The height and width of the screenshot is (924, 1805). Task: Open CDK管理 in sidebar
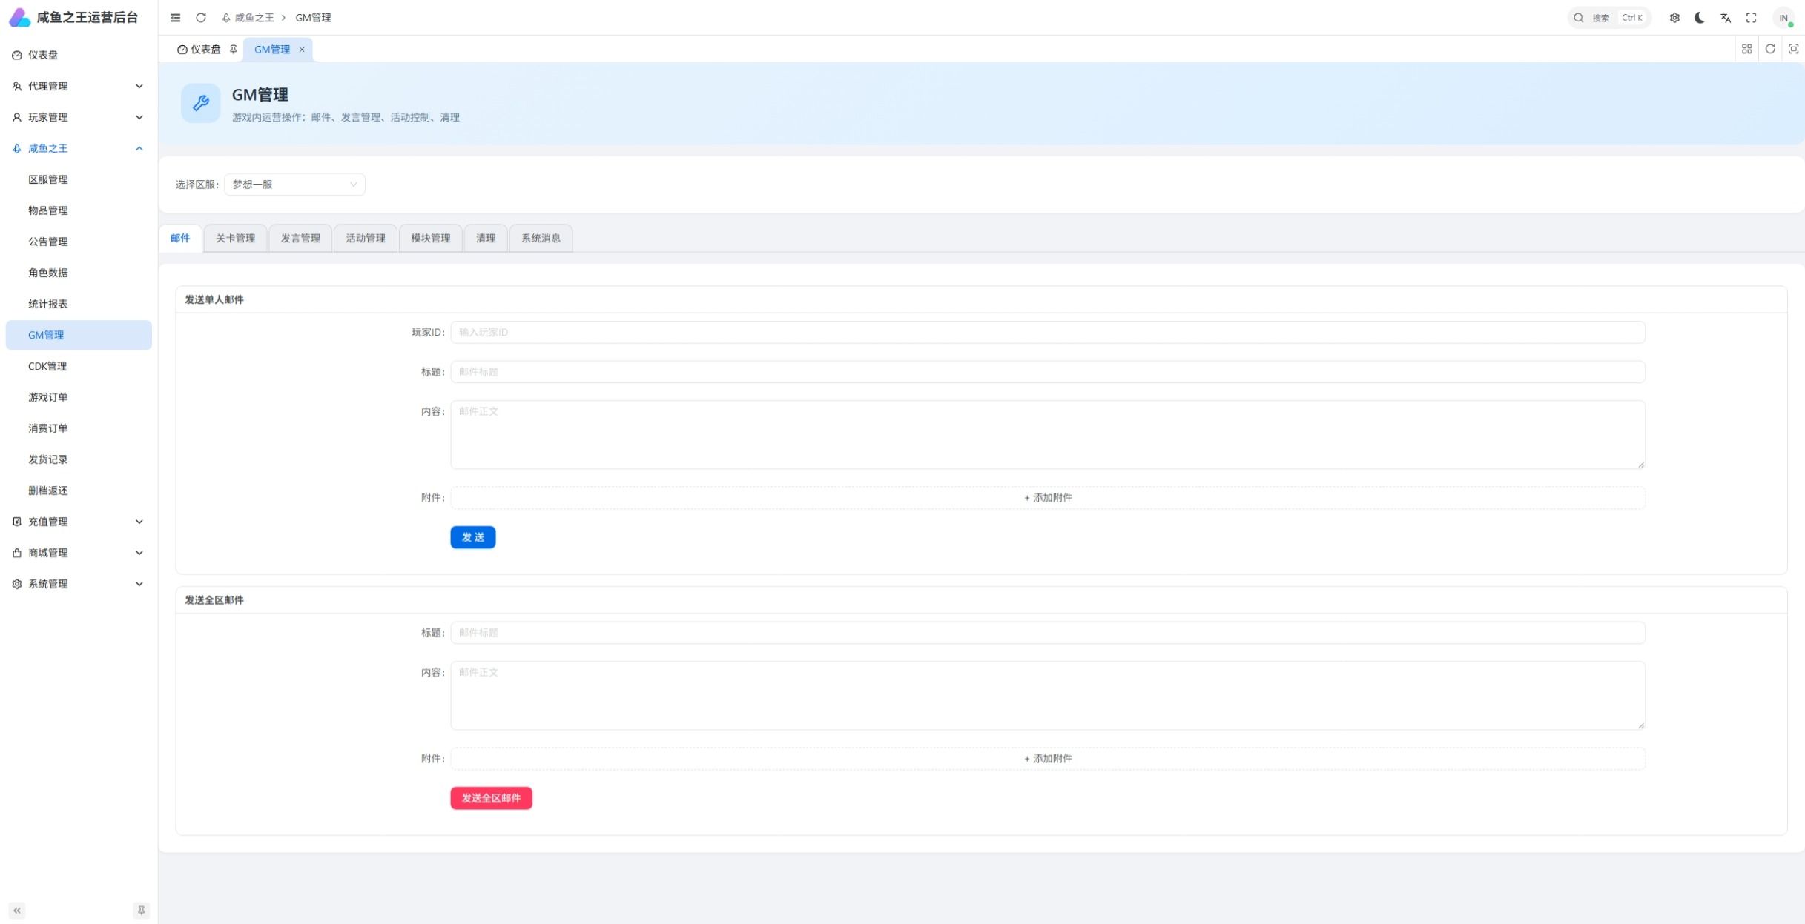tap(79, 366)
